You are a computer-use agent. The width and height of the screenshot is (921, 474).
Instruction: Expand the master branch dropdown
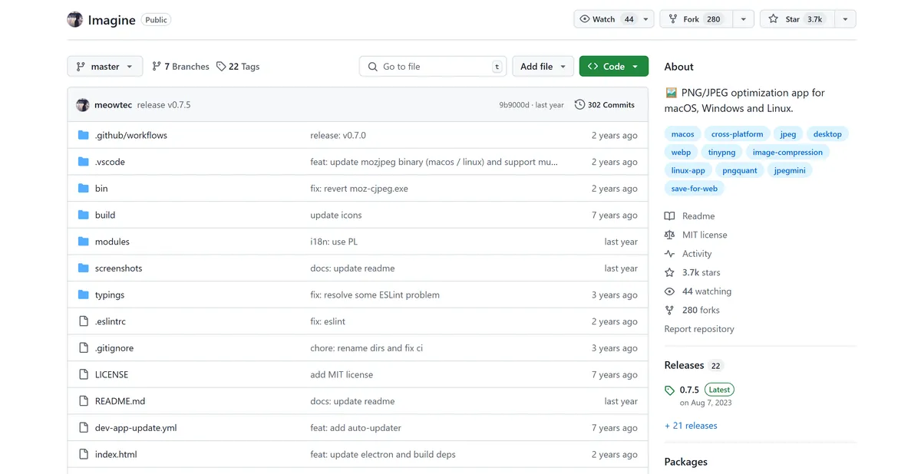point(105,67)
